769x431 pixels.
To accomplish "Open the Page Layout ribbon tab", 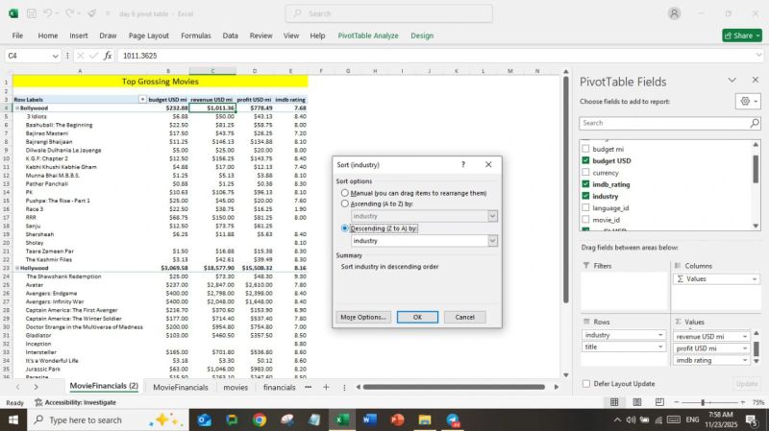I will pyautogui.click(x=149, y=36).
